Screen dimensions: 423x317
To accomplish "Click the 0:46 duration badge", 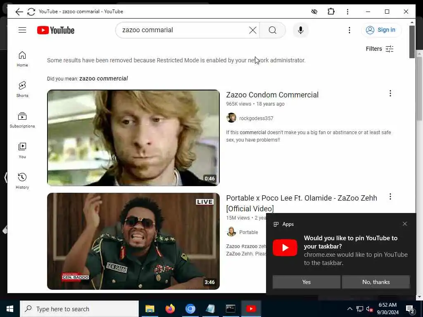I will tap(209, 178).
